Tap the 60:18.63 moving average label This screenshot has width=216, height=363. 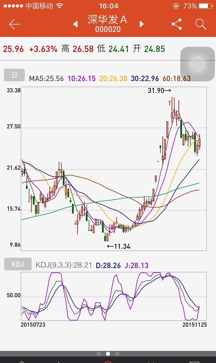[x=177, y=78]
